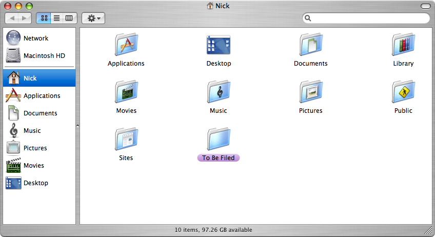
Task: Open the Action gear dropdown menu
Action: tap(93, 18)
